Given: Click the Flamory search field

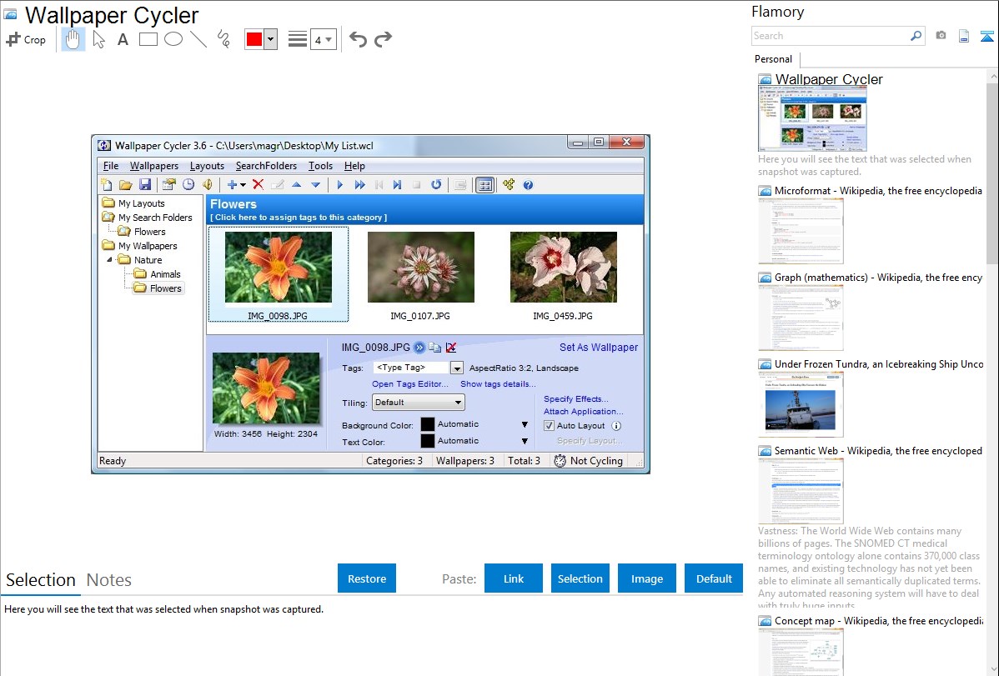Looking at the screenshot, I should tap(830, 36).
